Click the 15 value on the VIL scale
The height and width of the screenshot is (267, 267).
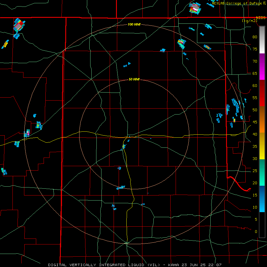pyautogui.click(x=255, y=195)
